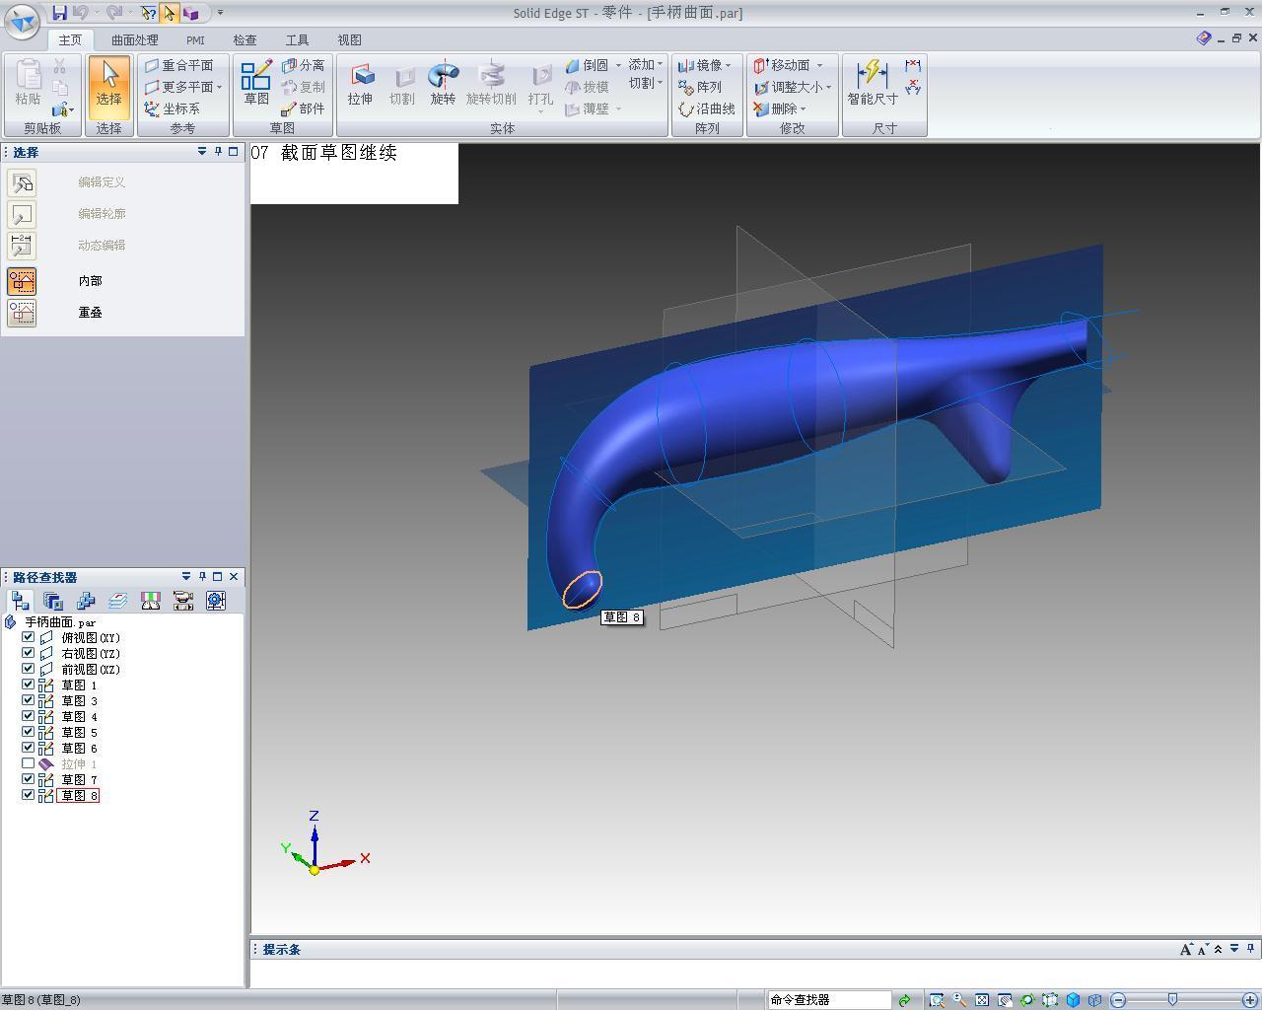Screen dimensions: 1262x1010
Task: Click the Zoom Area icon in status bar
Action: 936,1000
